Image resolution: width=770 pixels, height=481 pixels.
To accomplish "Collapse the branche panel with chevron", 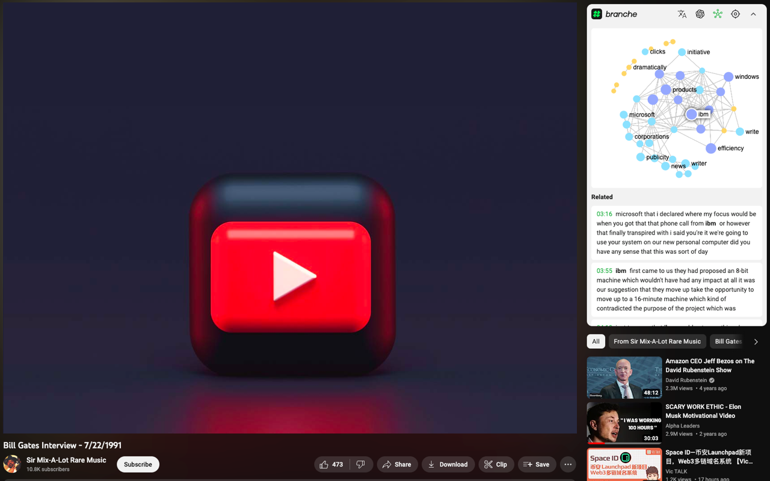I will (753, 14).
